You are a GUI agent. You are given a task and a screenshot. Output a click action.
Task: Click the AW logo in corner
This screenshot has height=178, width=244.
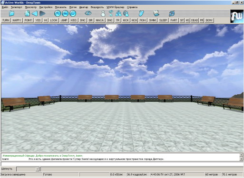coord(237,16)
